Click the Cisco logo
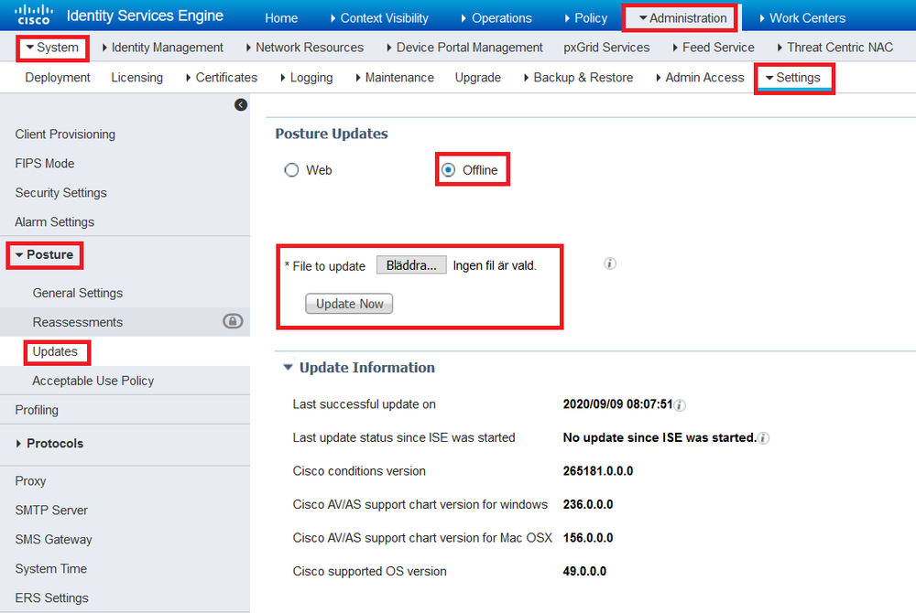 [34, 15]
